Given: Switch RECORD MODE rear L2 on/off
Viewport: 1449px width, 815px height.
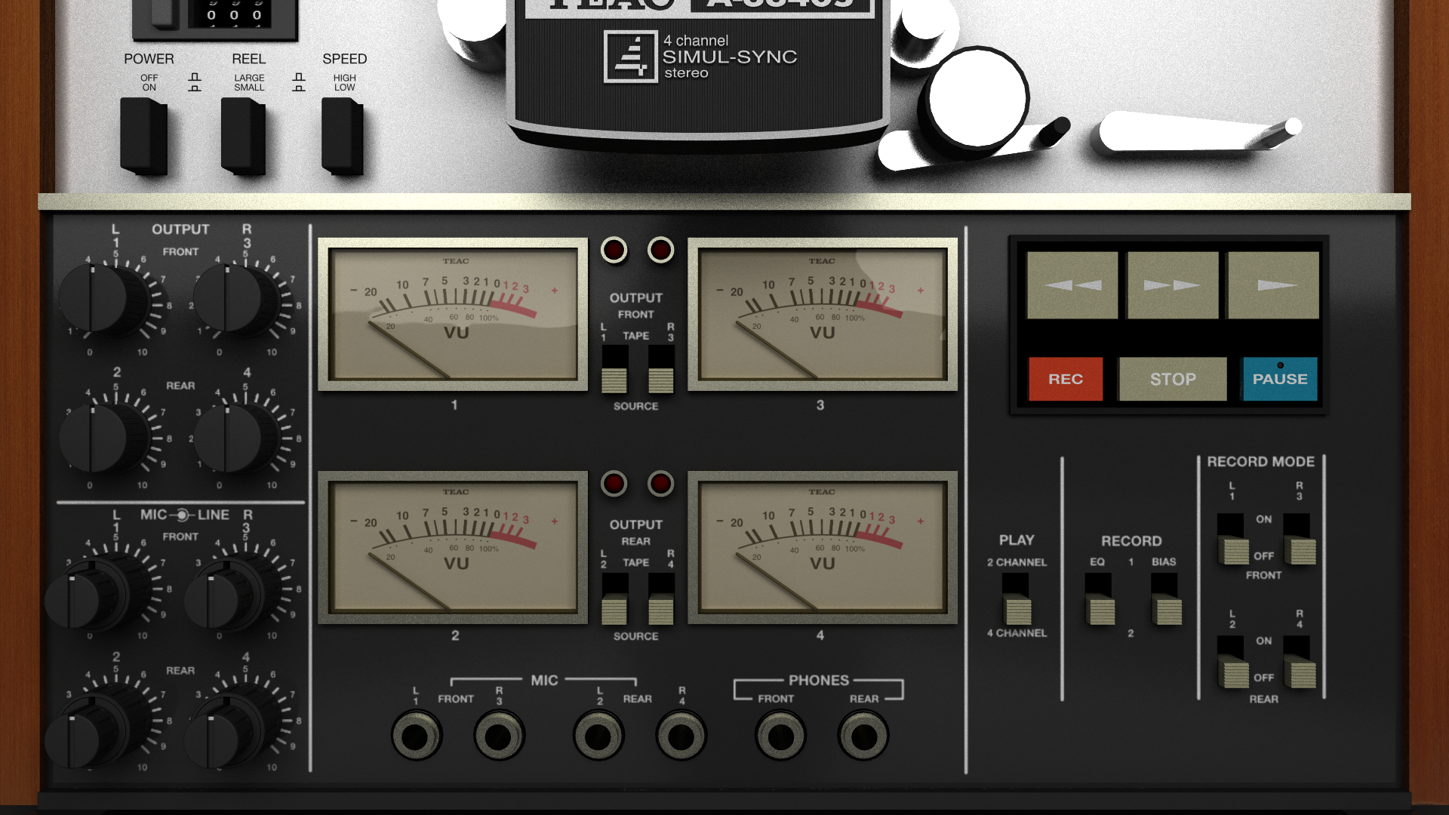Looking at the screenshot, I should 1232,662.
